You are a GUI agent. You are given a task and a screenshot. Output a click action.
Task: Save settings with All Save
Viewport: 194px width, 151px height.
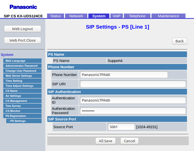coord(105,141)
